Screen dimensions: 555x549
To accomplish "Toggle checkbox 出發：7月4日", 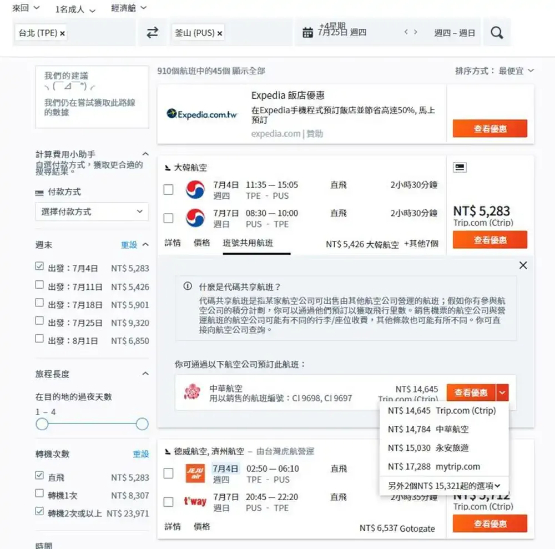I will point(39,266).
